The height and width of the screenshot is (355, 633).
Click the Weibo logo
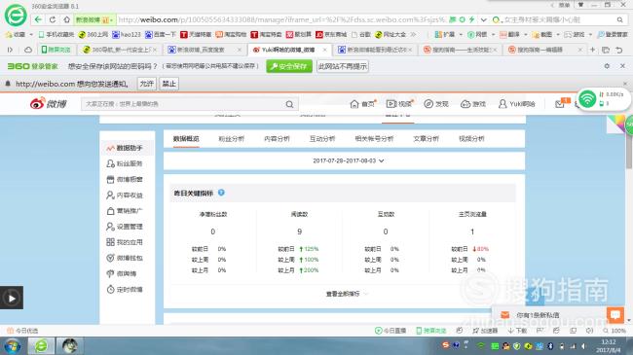tap(48, 104)
